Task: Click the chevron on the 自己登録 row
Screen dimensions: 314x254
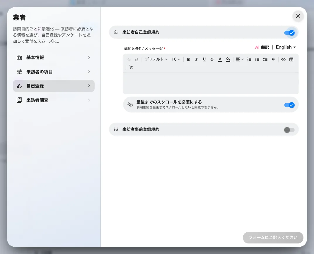Action: click(89, 86)
